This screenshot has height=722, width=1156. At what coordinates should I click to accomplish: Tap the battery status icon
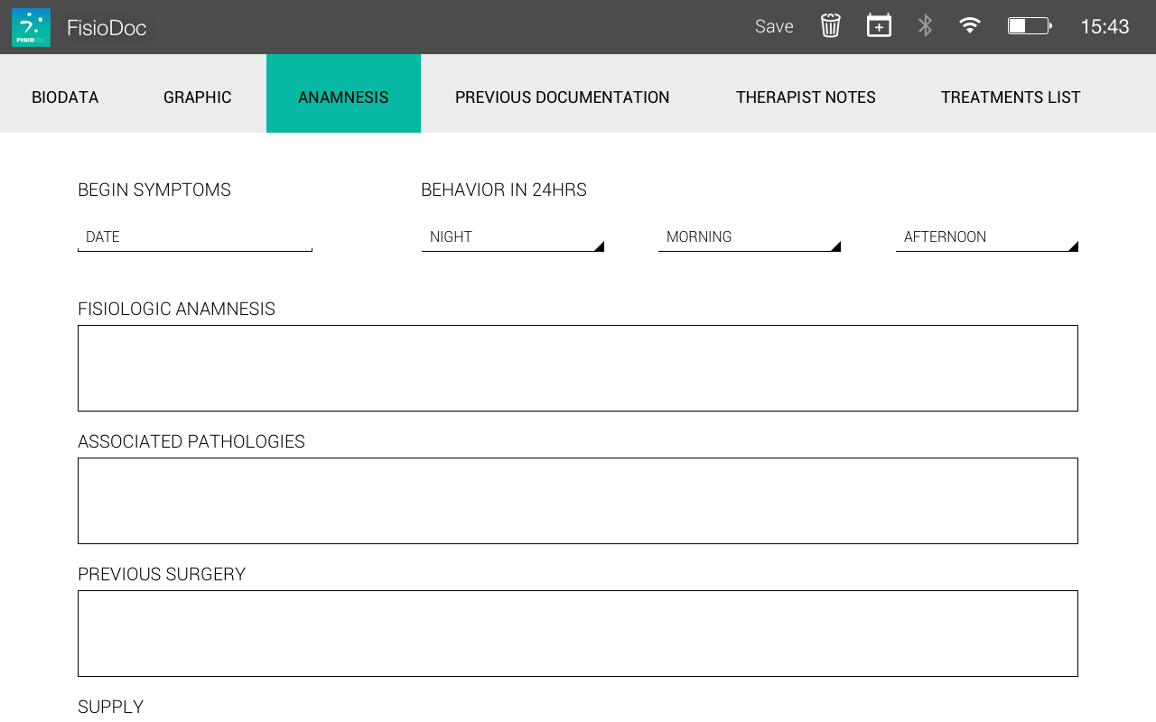pos(1030,26)
